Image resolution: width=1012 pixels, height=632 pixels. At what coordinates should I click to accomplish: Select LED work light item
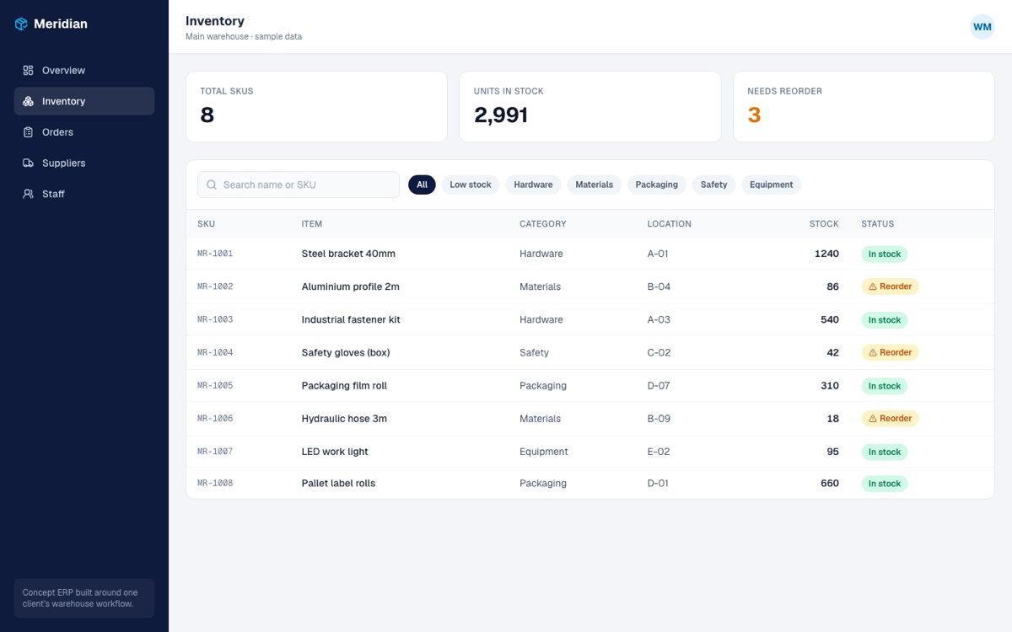(x=335, y=452)
